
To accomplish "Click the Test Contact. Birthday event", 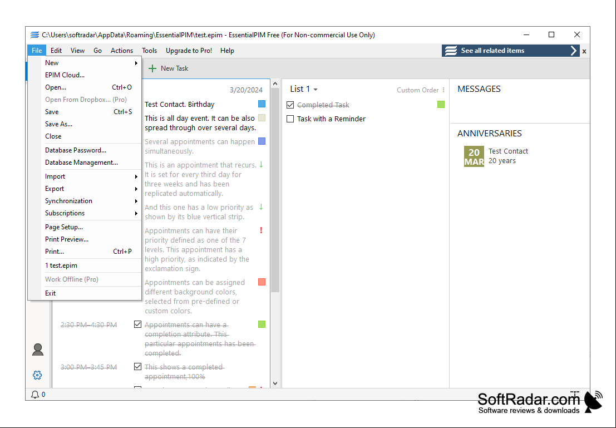I will pyautogui.click(x=180, y=105).
